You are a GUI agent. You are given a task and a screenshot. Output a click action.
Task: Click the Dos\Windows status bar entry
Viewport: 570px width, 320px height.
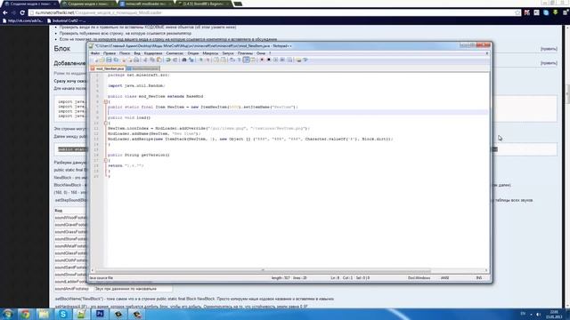pos(419,278)
